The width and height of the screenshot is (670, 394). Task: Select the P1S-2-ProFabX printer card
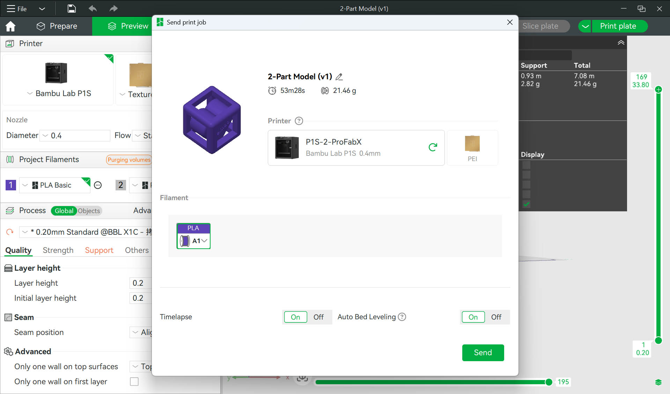pos(356,148)
